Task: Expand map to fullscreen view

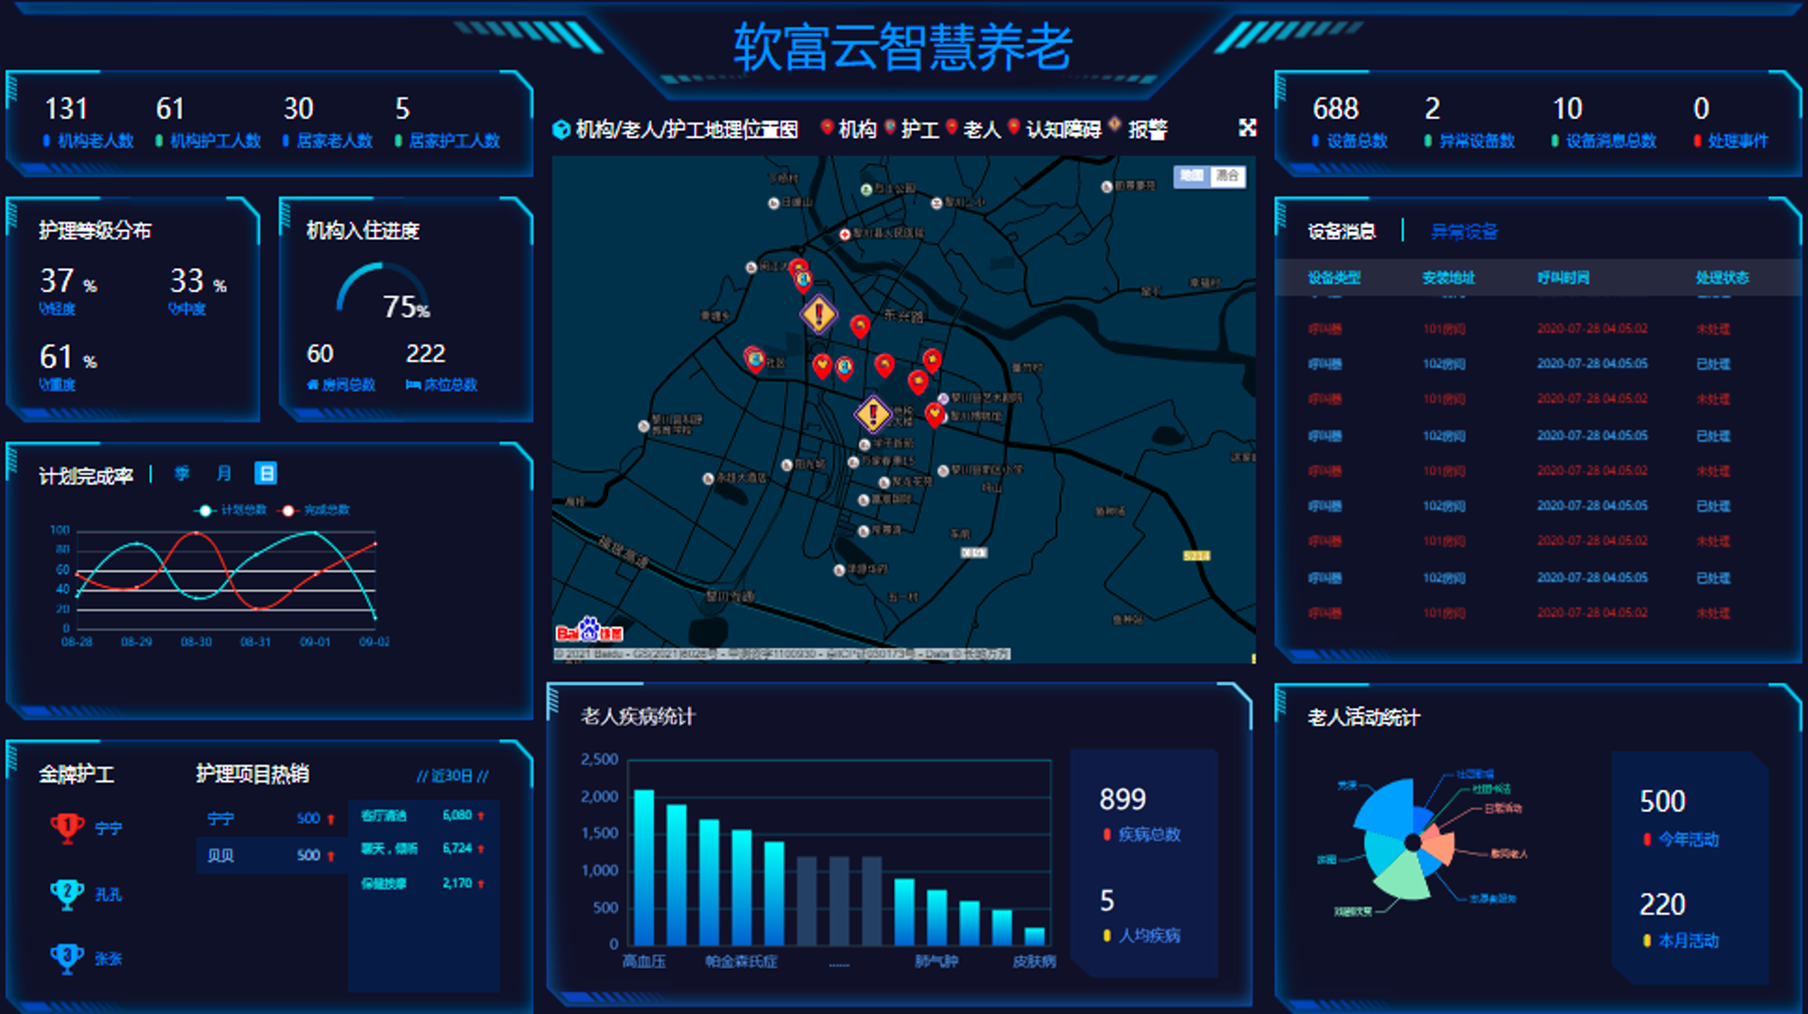Action: 1248,128
